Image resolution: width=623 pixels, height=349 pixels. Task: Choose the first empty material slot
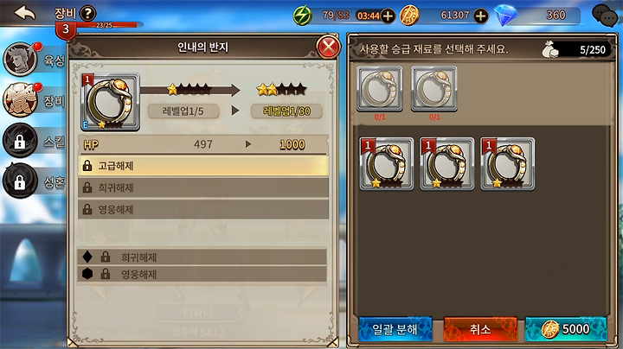point(380,89)
